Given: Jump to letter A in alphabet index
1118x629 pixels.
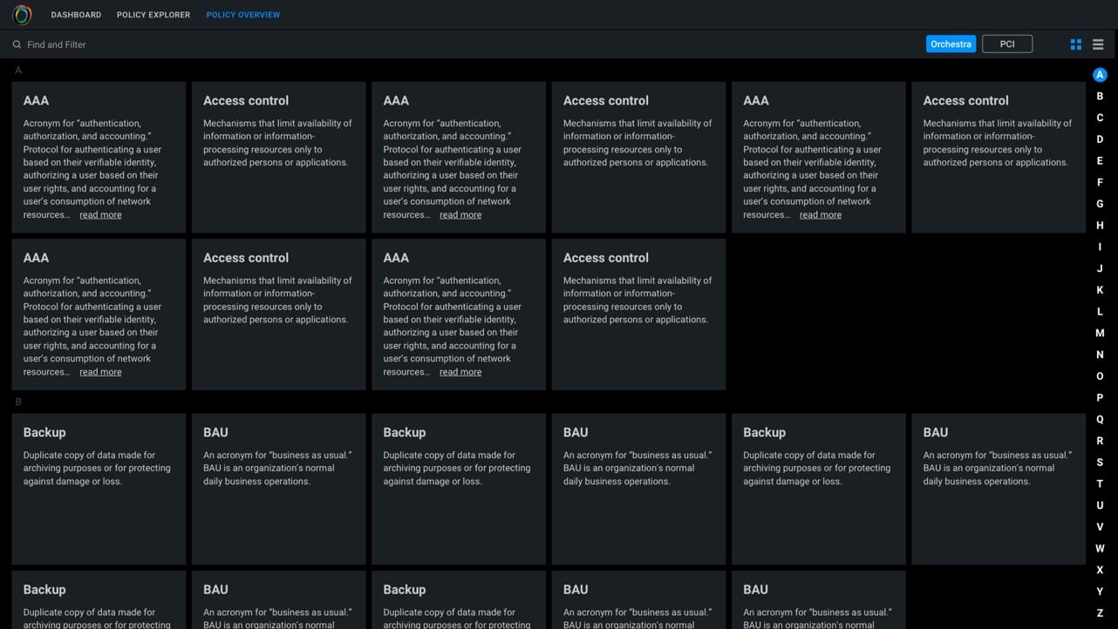Looking at the screenshot, I should tap(1100, 75).
